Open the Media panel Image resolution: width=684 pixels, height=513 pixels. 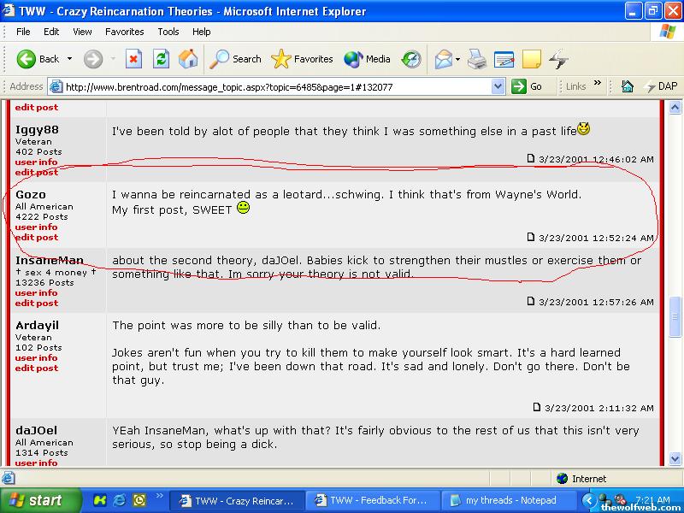368,59
